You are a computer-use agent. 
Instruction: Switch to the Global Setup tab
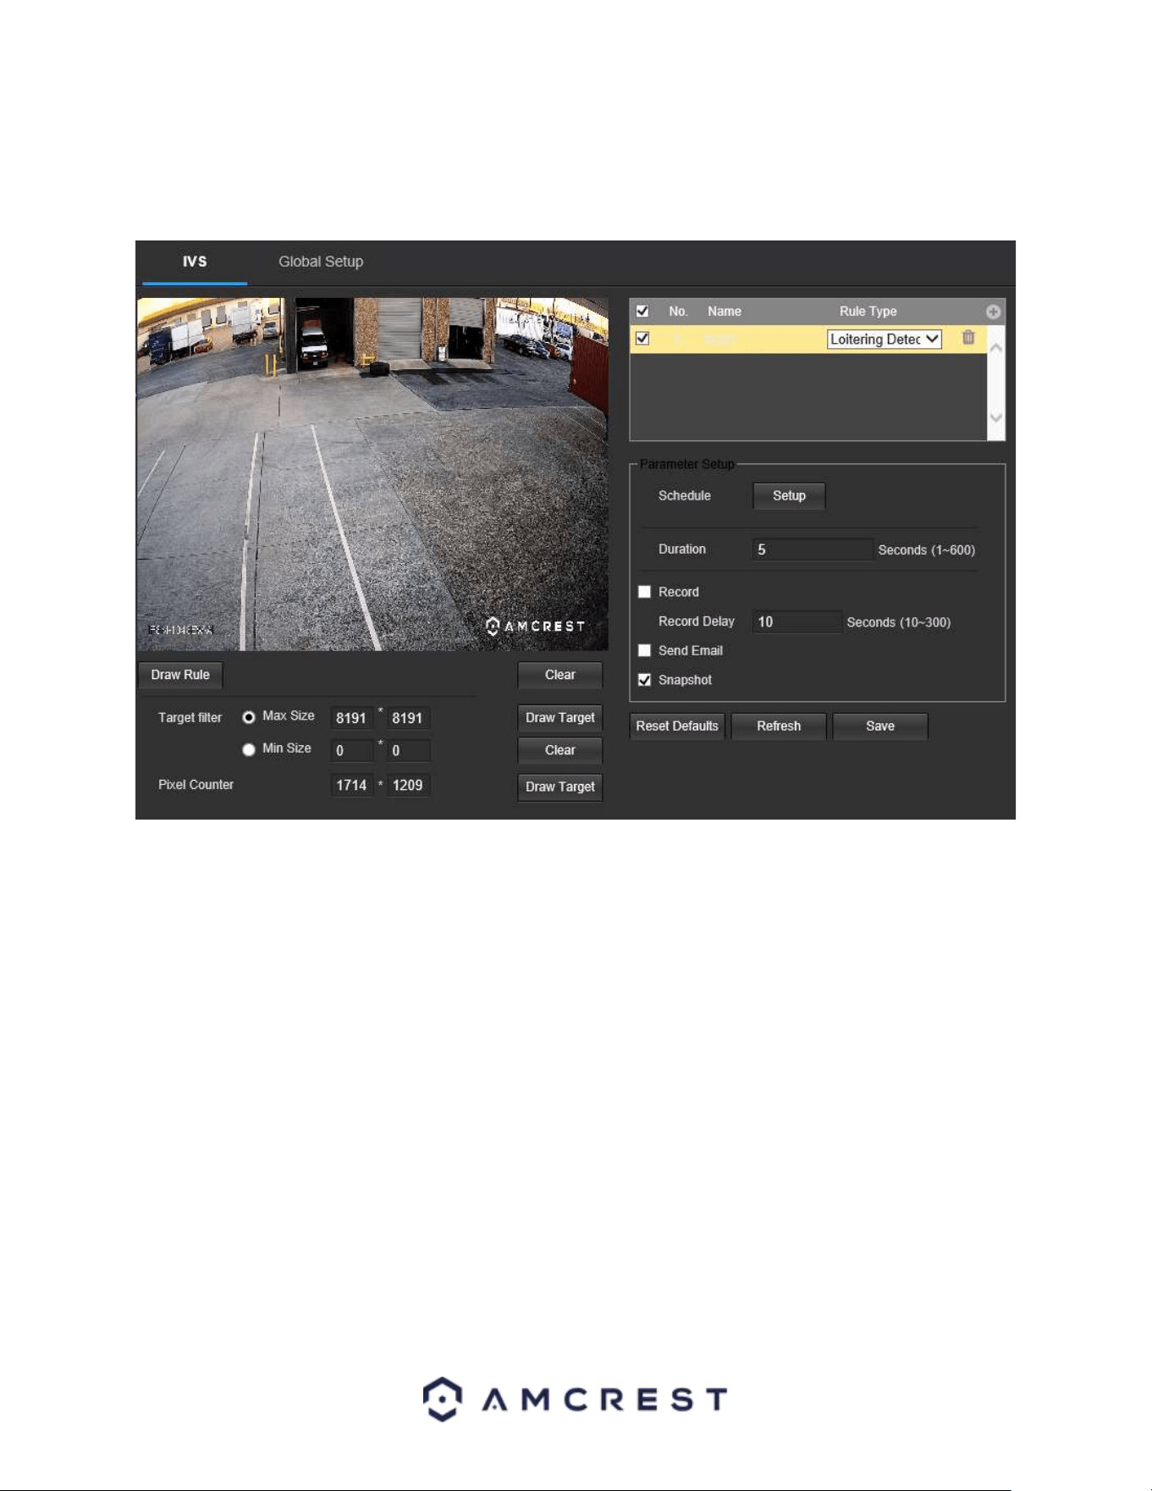[x=321, y=262]
